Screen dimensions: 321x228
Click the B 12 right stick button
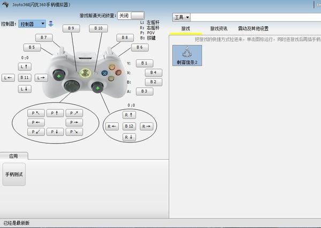(x=129, y=126)
